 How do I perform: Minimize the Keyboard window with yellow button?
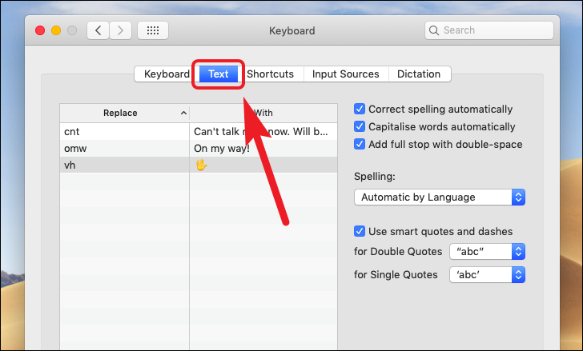[x=56, y=30]
